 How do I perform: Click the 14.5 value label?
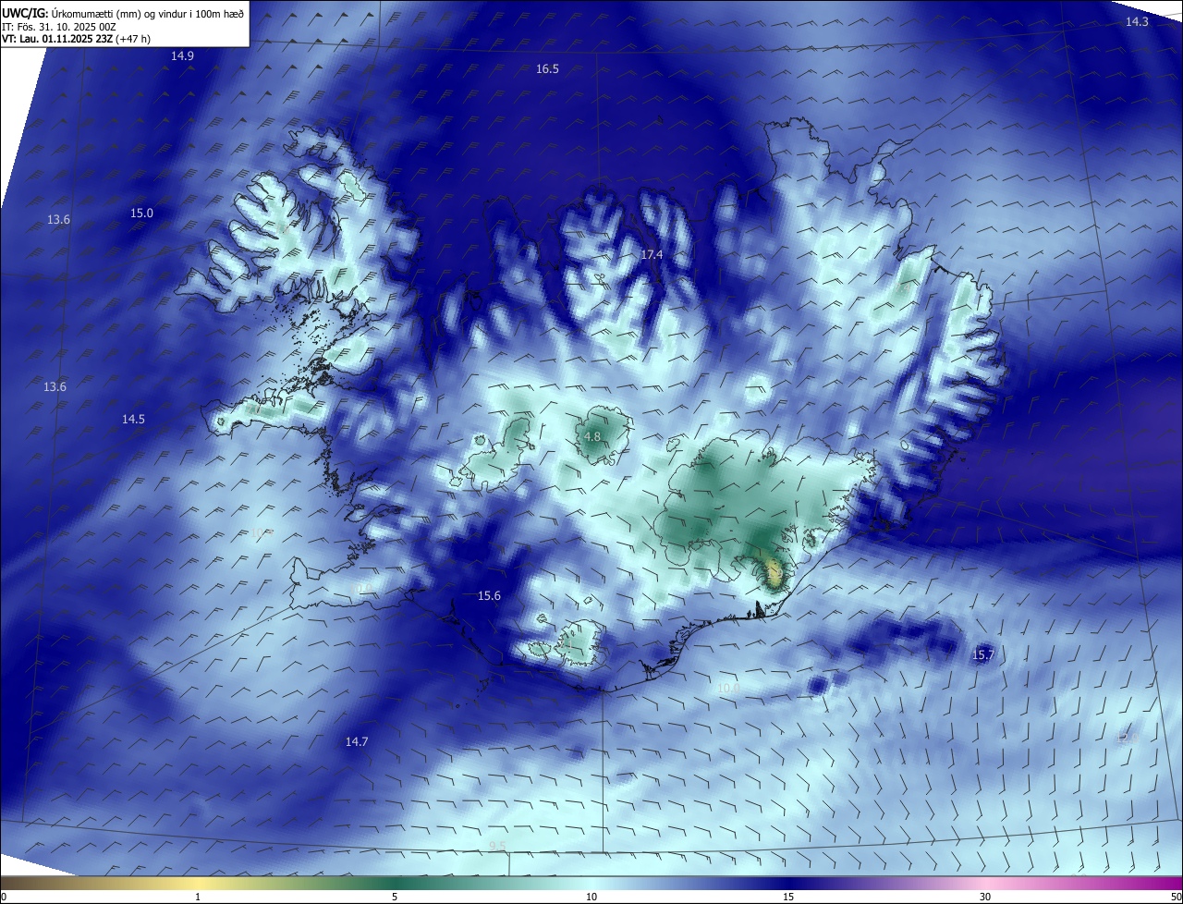(x=133, y=420)
